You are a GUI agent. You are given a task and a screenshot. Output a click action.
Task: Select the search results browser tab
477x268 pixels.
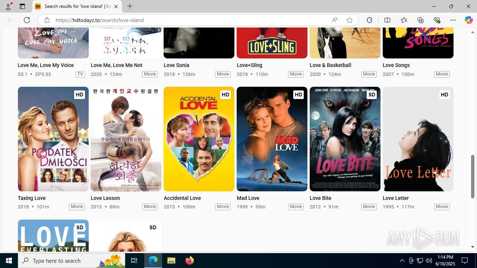tap(77, 6)
